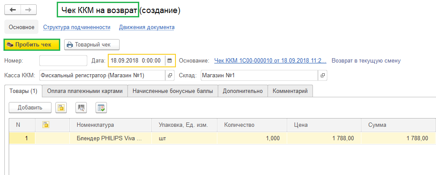This screenshot has height=175, width=436.
Task: Switch to the Комментарий tab
Action: [290, 91]
